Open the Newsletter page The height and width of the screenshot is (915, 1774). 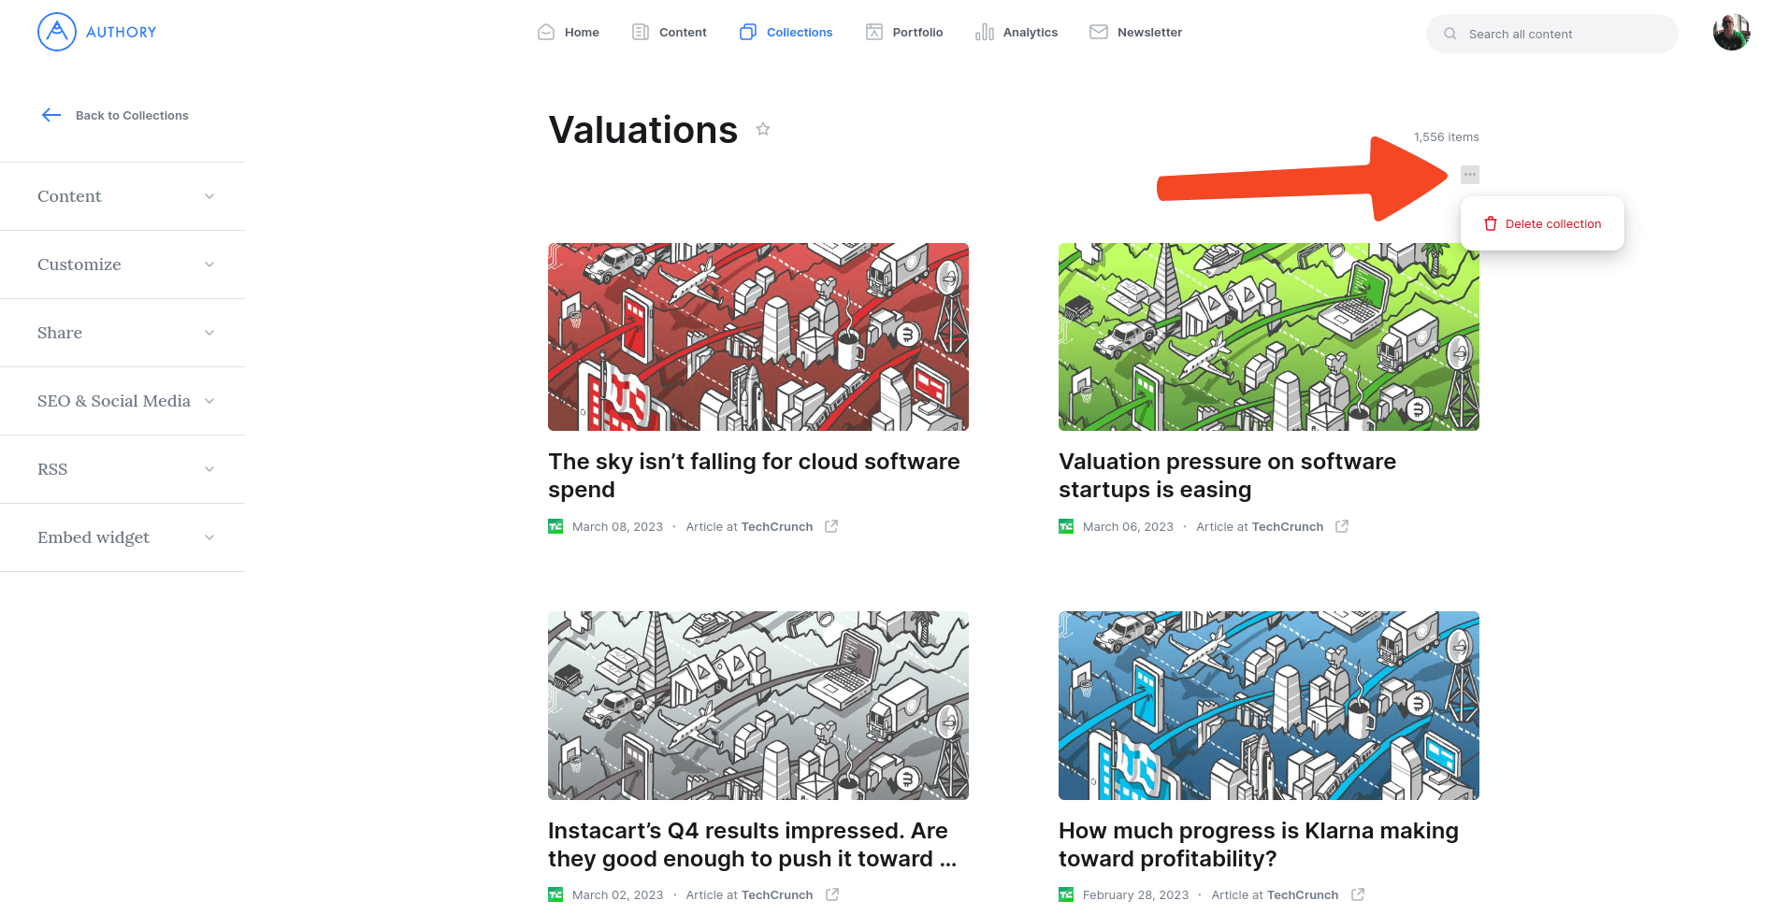pos(1136,33)
